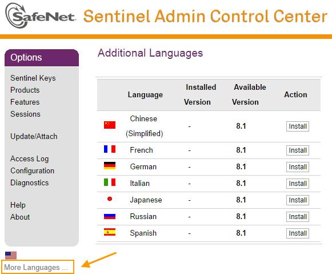Click the Spanish flag icon
The image size is (332, 274).
coord(110,232)
